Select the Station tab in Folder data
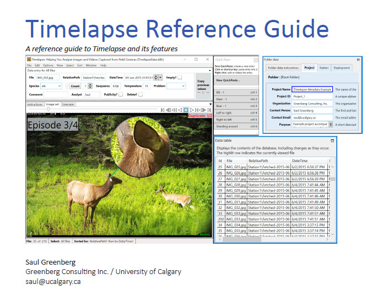388x295 pixels. coord(324,68)
